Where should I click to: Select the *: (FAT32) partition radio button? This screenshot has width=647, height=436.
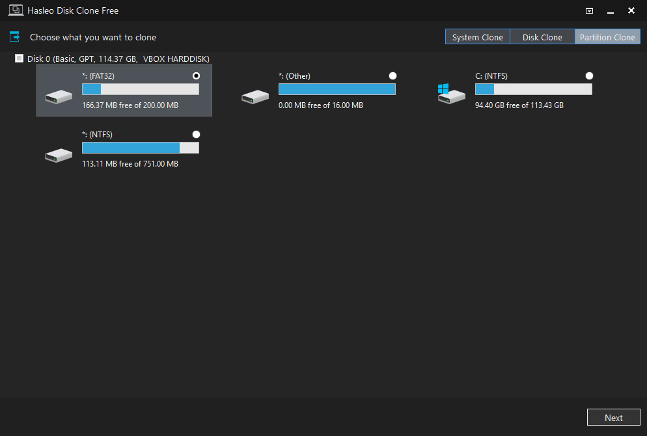[196, 76]
